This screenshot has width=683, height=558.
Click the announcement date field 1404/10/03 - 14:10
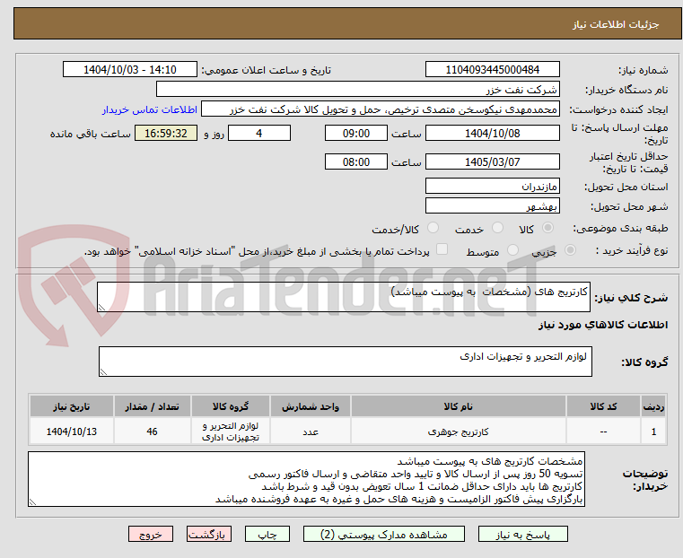[x=130, y=70]
